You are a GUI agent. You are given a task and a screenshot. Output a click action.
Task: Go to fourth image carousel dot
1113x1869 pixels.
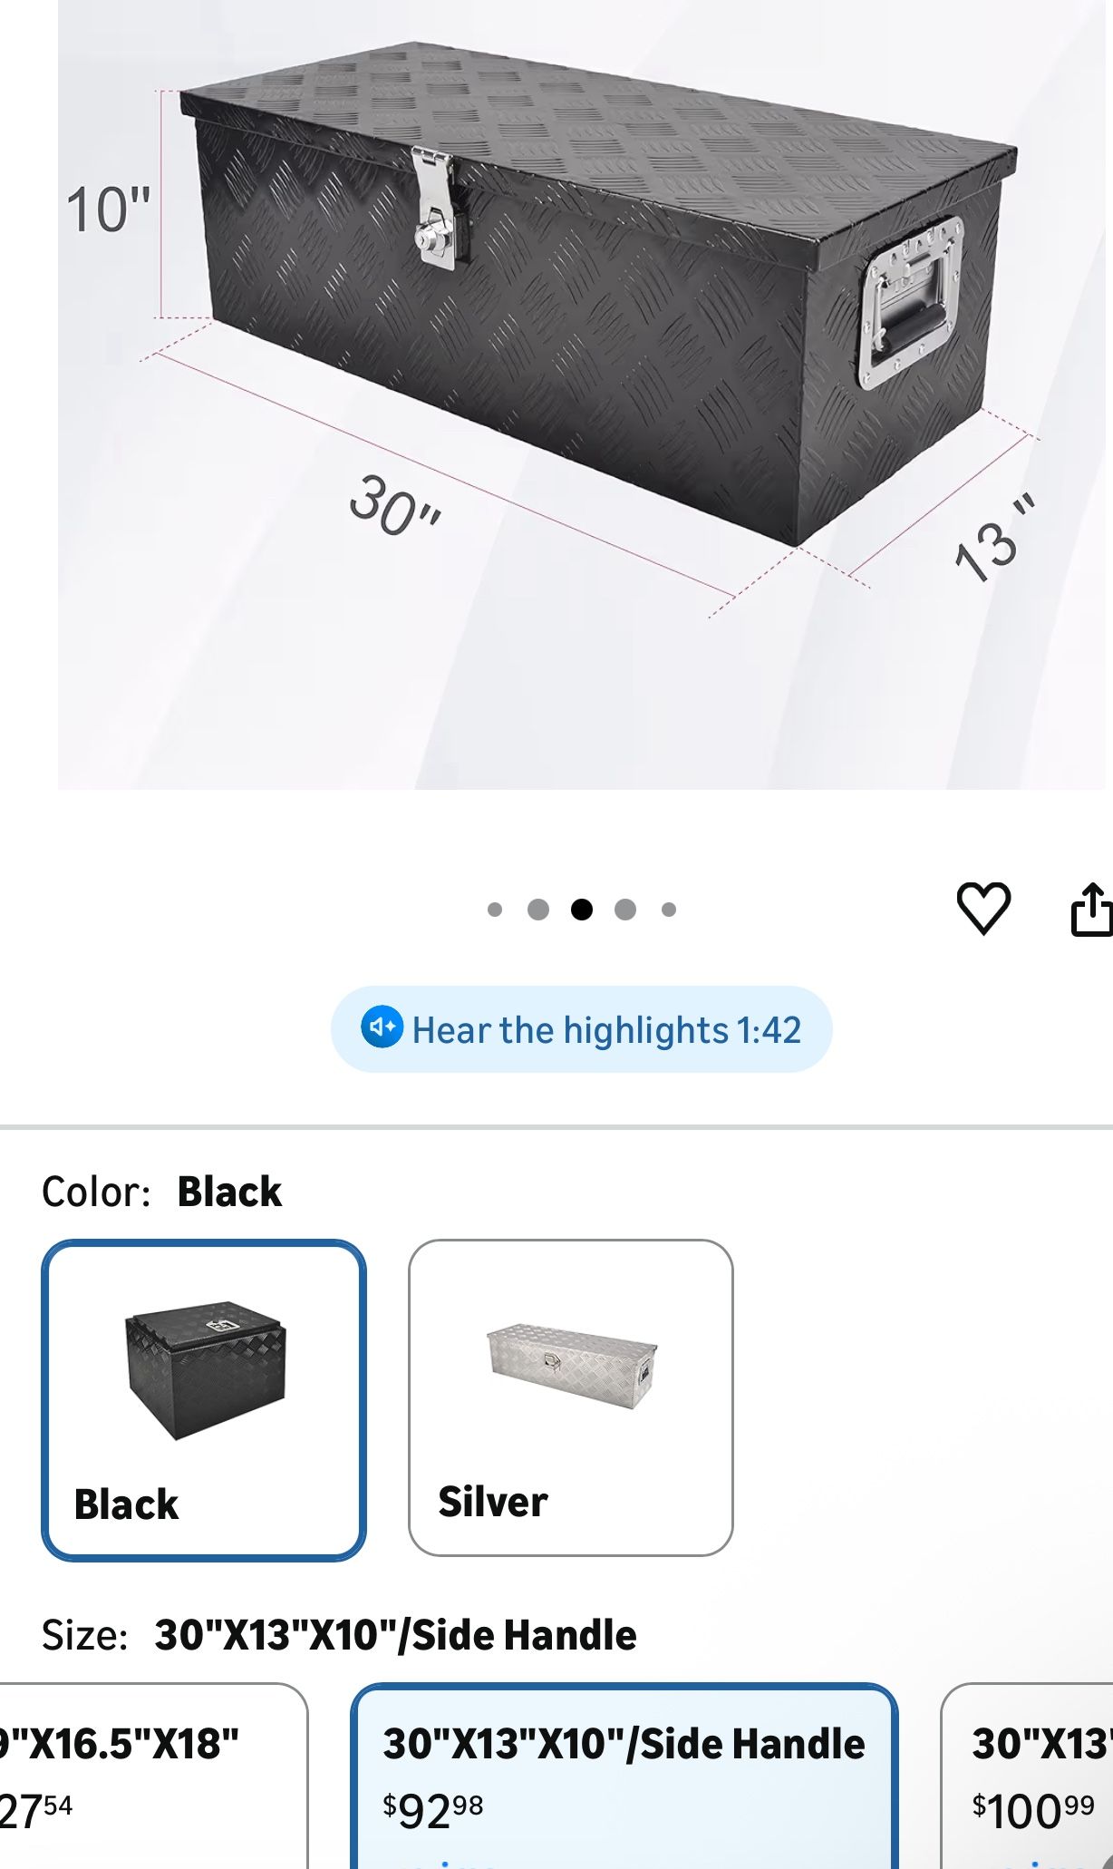(625, 910)
